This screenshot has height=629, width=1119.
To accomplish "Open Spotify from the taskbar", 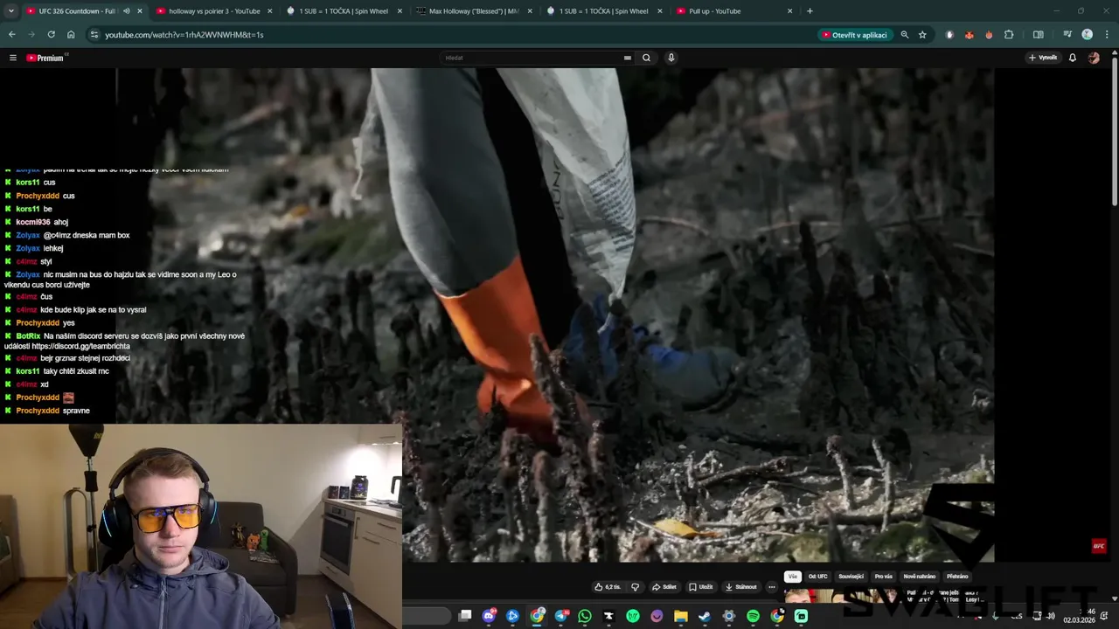I will (x=753, y=616).
